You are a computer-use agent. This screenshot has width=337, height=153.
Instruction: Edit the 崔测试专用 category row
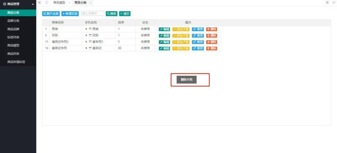pos(164,49)
